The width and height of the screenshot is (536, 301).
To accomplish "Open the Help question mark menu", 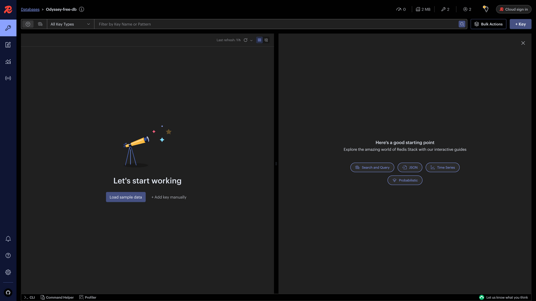I will pos(8,256).
